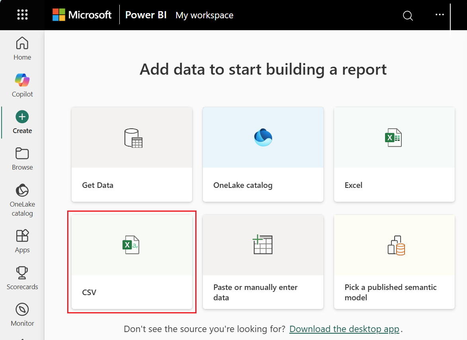Click the database table icon on Get Data
The width and height of the screenshot is (467, 340).
133,138
